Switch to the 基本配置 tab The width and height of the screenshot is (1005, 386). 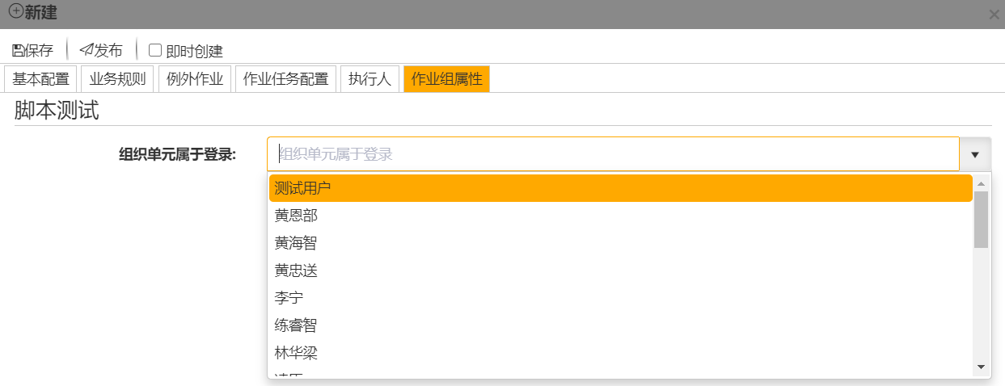click(40, 79)
